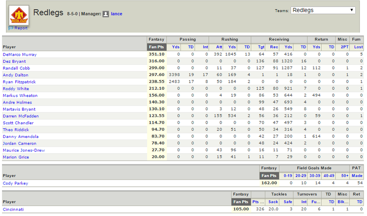Viewport: 367px width, 216px height.
Task: Sort by field goals 0-19 column
Action: [x=288, y=176]
